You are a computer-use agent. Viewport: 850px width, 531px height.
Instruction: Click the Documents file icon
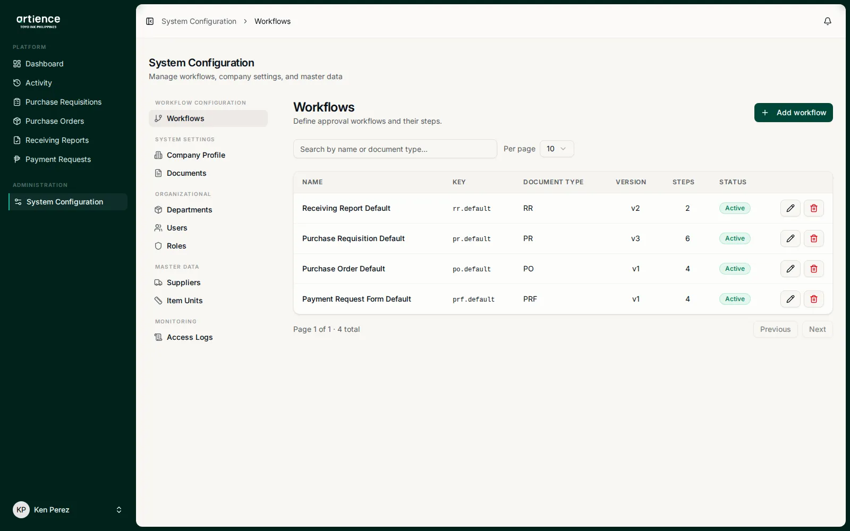(x=158, y=173)
